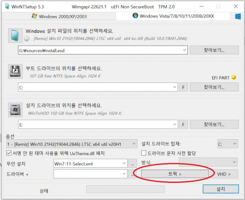Switch to the Windows Vista/7/8/10/11/2008/20XX tab
This screenshot has height=200, width=245.
[173, 16]
